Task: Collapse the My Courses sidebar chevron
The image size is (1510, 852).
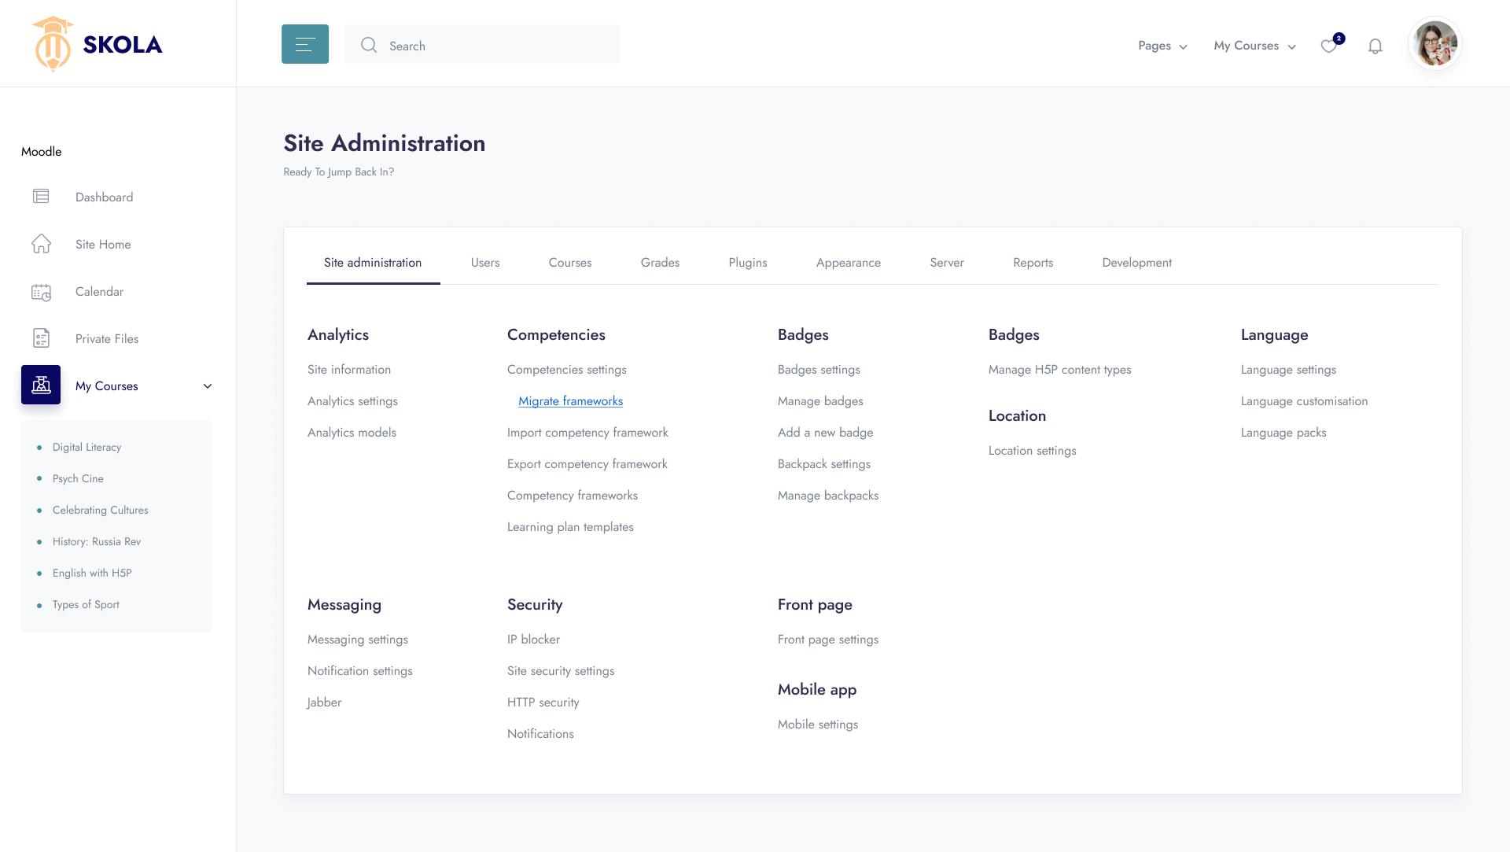Action: pyautogui.click(x=208, y=386)
